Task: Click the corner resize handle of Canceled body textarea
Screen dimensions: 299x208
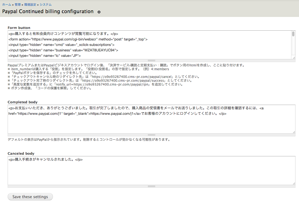Action: click(294, 183)
